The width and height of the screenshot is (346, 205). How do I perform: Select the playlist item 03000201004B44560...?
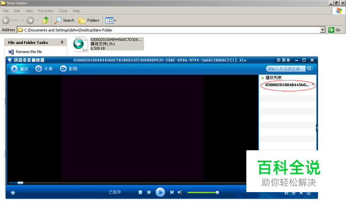pyautogui.click(x=287, y=85)
